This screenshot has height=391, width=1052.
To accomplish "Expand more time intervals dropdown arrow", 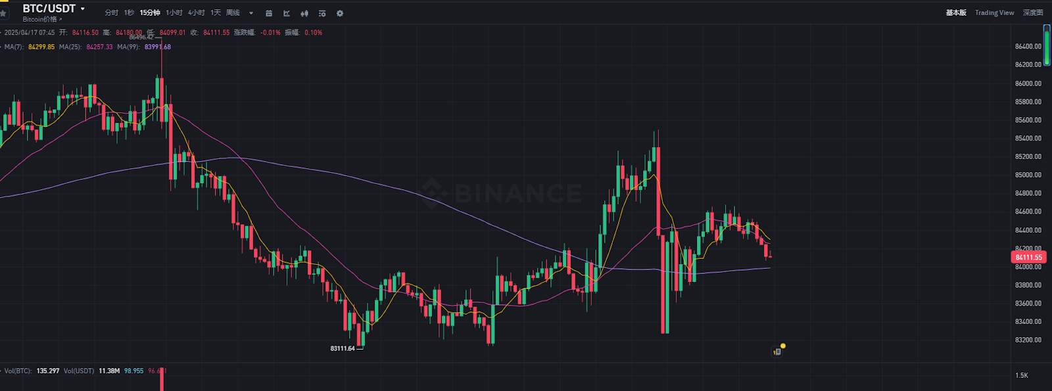I will click(x=251, y=13).
